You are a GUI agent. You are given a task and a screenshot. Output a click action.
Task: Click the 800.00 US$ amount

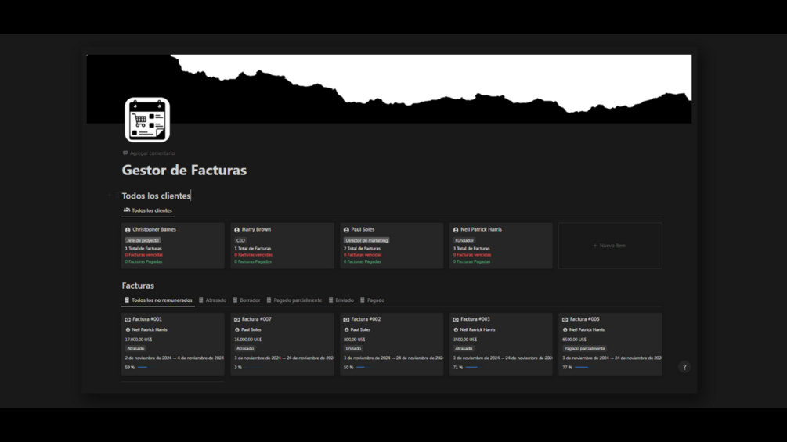click(x=355, y=340)
